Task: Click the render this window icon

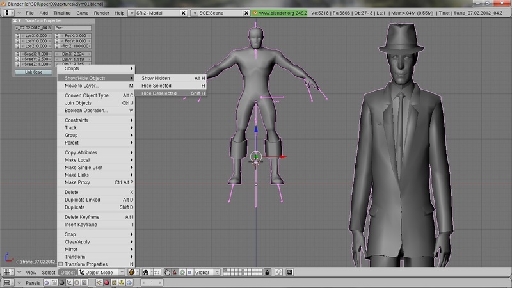Action: click(x=290, y=273)
